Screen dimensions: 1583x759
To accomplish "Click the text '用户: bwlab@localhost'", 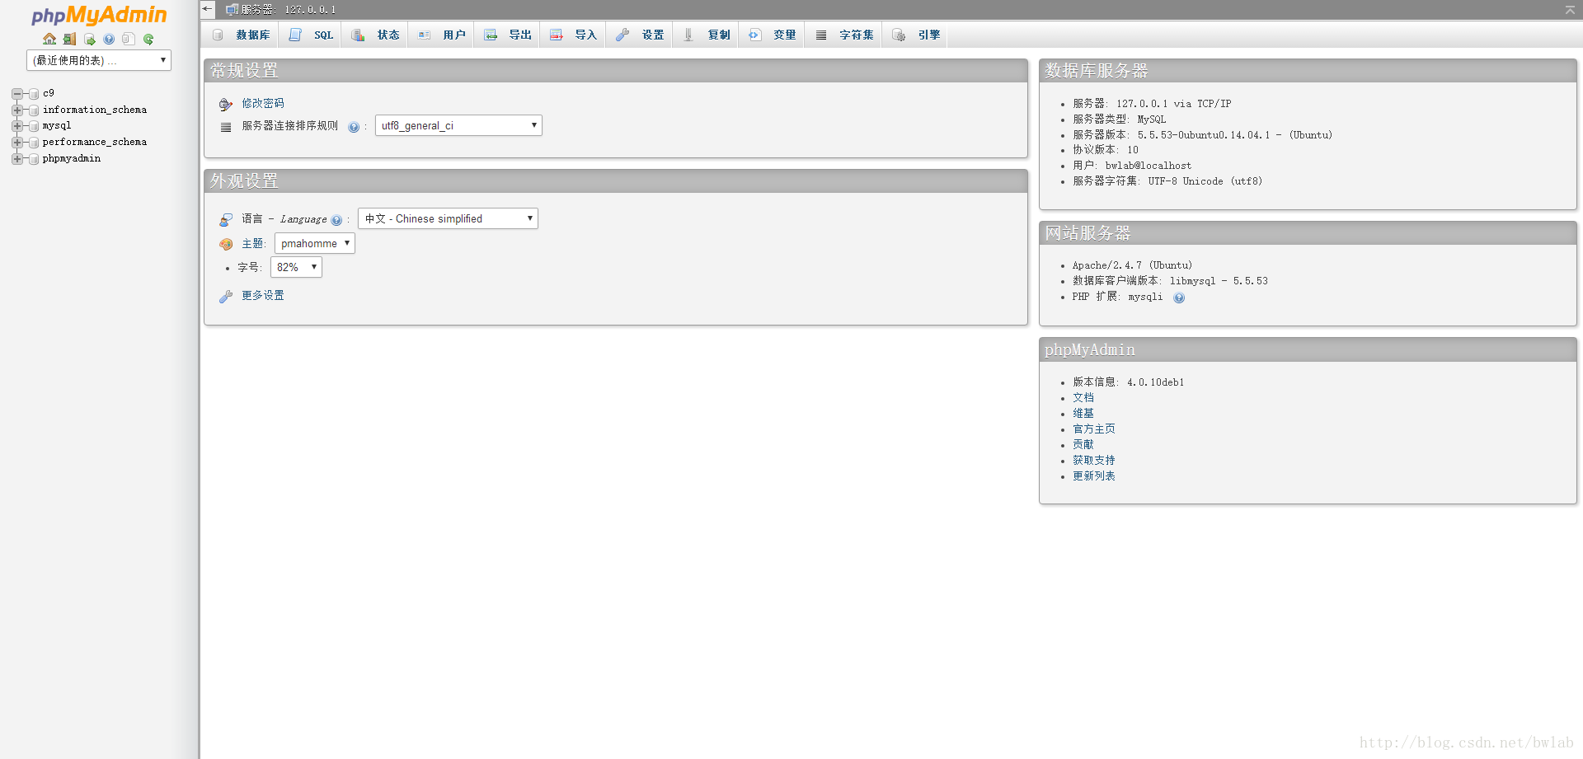I will (1132, 166).
